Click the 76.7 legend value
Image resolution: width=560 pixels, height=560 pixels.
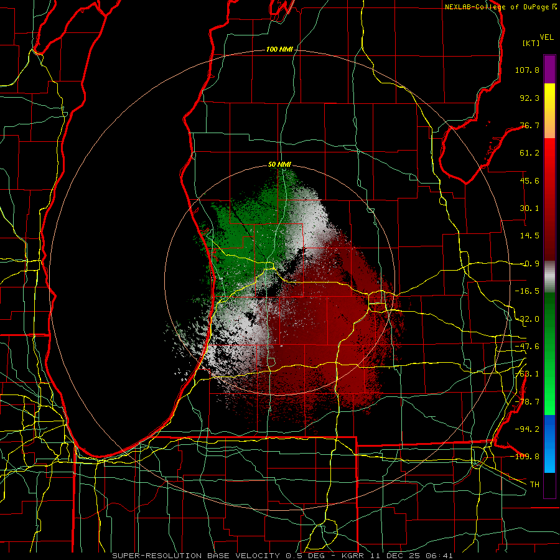click(x=530, y=125)
